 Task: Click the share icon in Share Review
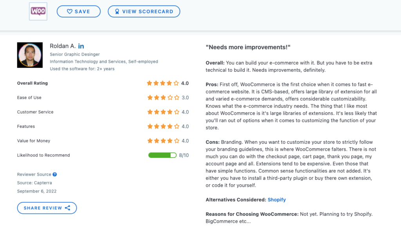click(x=67, y=208)
